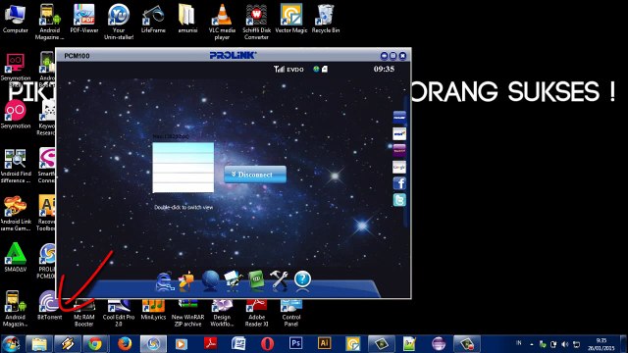The height and width of the screenshot is (353, 628).
Task: Select Your Unin-staller desktop icon
Action: 119,23
